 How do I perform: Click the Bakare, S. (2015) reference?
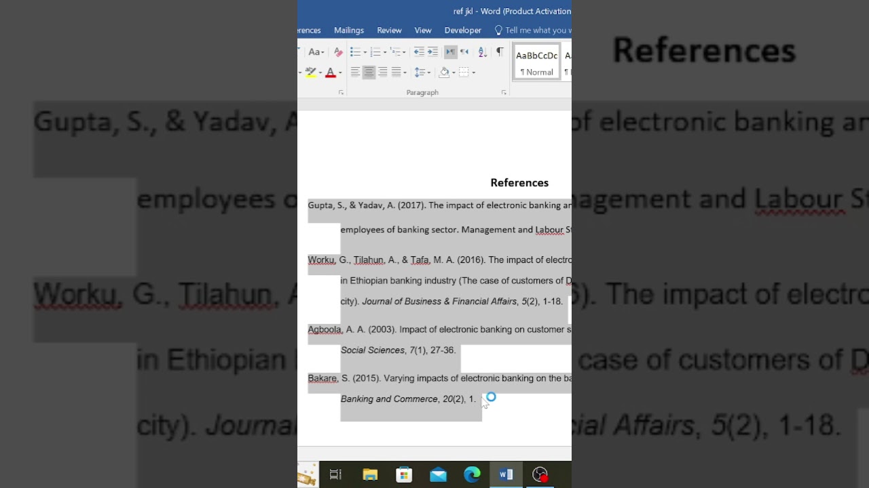tap(439, 378)
